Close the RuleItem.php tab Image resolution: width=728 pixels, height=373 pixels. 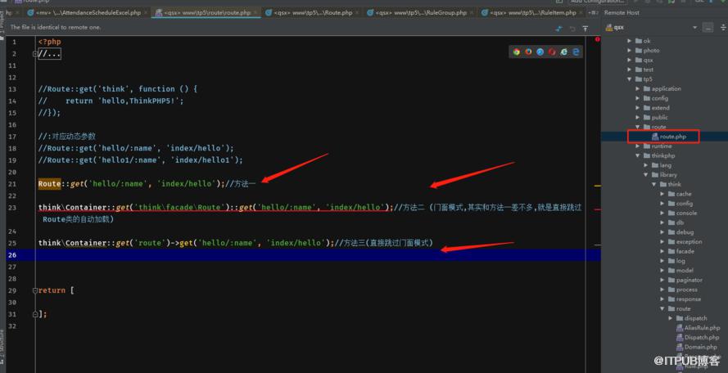pyautogui.click(x=581, y=13)
